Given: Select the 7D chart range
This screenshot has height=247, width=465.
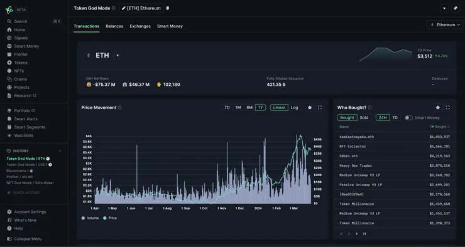Looking at the screenshot, I should (227, 108).
